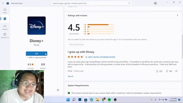The width and height of the screenshot is (183, 103).
Task: Expand Ratings and reviews chevron
Action: [177, 15]
